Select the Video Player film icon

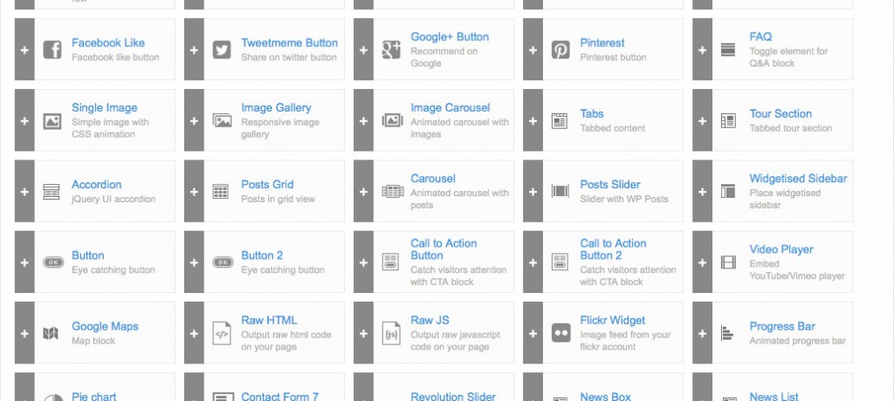[728, 262]
